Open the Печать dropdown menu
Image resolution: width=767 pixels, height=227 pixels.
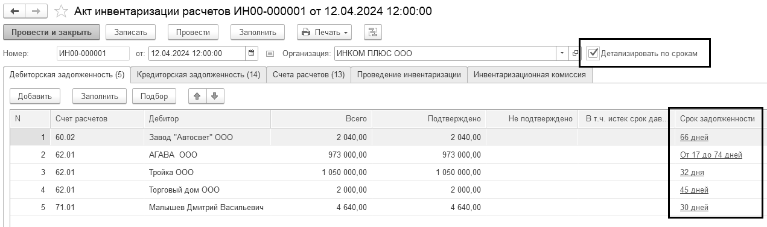pyautogui.click(x=324, y=32)
